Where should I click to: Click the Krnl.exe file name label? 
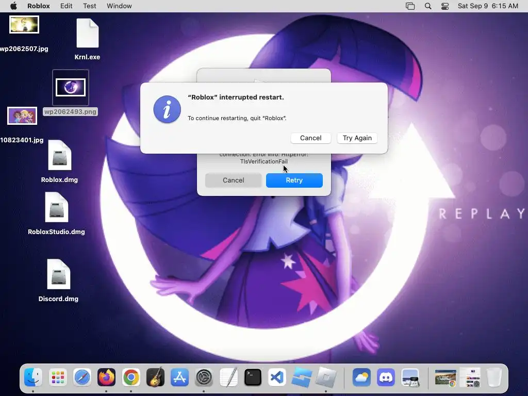(x=87, y=57)
